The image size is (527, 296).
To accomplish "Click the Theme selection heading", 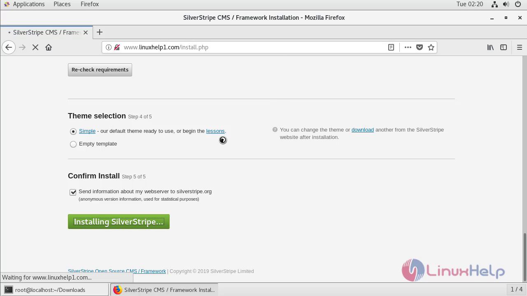I will [x=97, y=116].
